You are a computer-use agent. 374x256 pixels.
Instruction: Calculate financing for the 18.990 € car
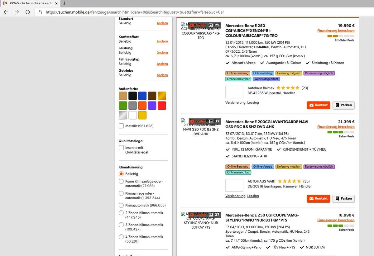(336, 220)
